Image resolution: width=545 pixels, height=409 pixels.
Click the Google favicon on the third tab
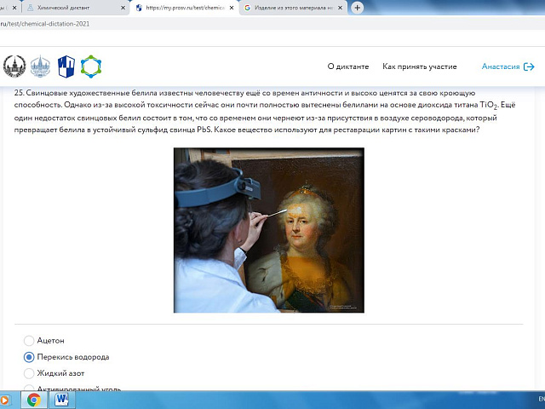248,8
